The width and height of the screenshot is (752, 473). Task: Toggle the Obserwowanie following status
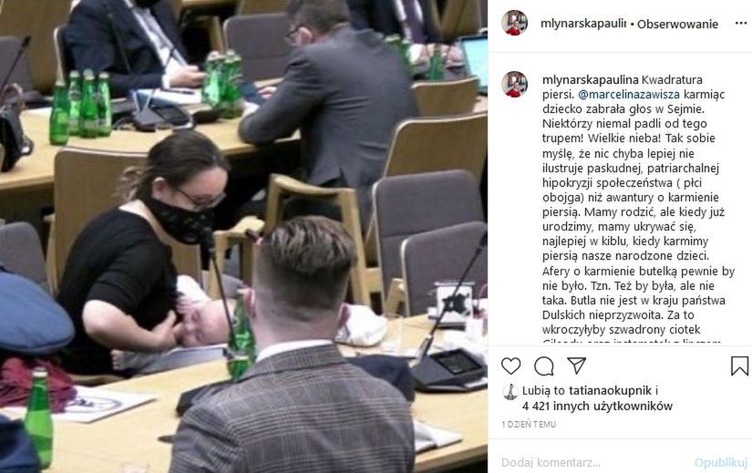point(677,24)
